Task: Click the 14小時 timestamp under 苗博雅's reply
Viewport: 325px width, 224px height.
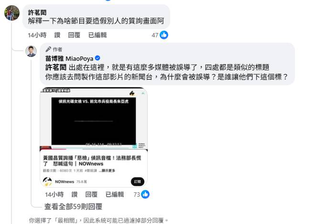Action: tap(54, 194)
